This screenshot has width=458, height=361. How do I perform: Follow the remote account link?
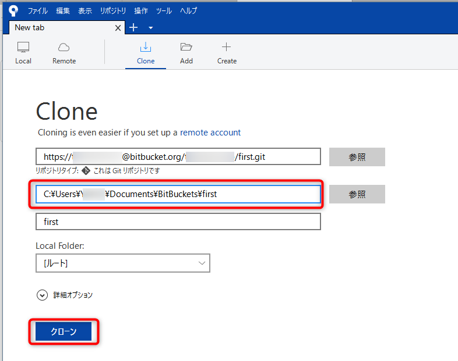210,133
